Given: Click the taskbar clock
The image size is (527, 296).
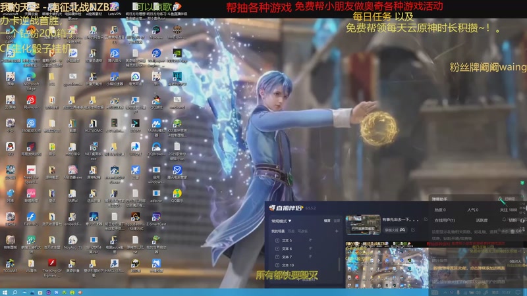Looking at the screenshot, I should point(505,293).
